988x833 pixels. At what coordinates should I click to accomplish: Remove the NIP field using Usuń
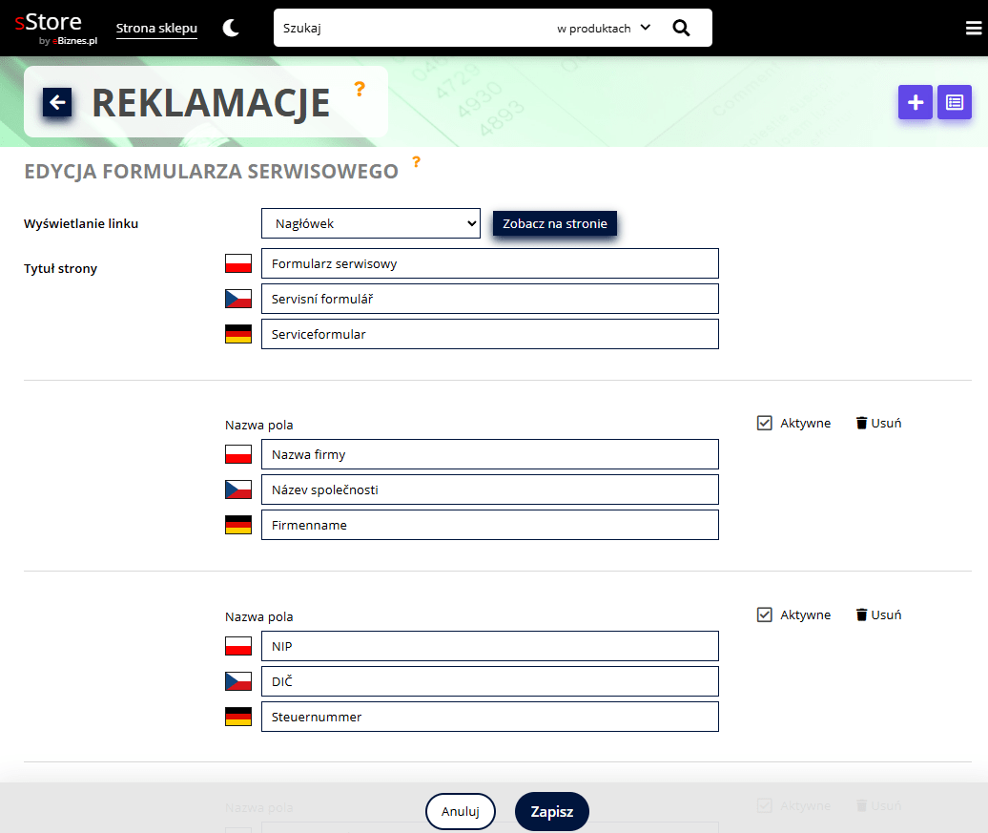click(878, 614)
